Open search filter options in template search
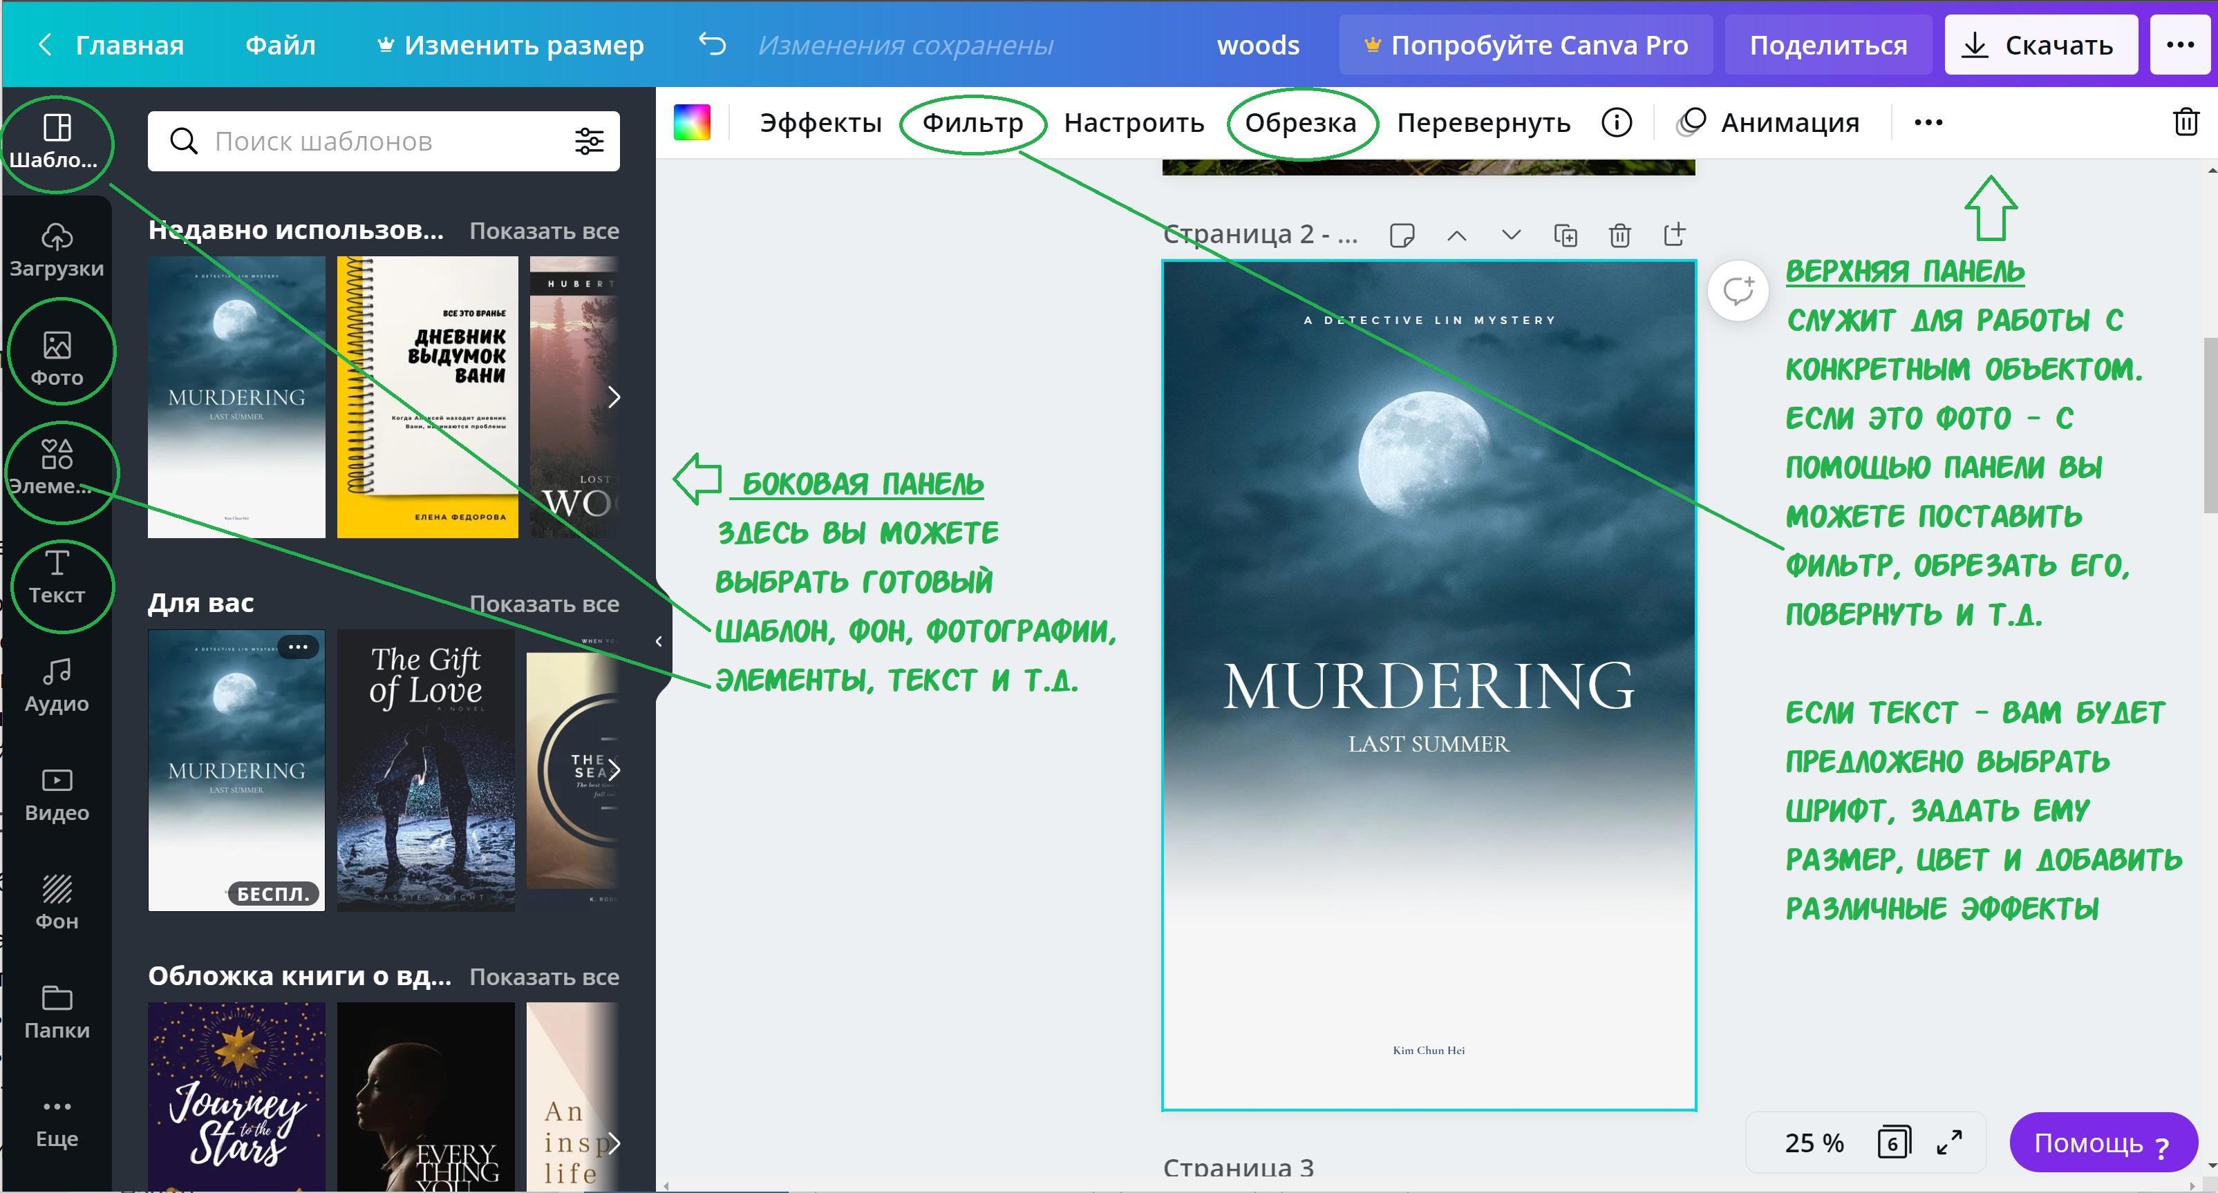This screenshot has height=1193, width=2218. (589, 141)
